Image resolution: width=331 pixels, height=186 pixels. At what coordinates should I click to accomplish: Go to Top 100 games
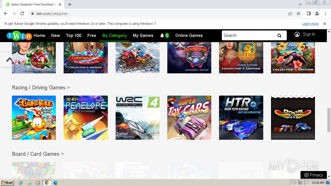click(74, 36)
